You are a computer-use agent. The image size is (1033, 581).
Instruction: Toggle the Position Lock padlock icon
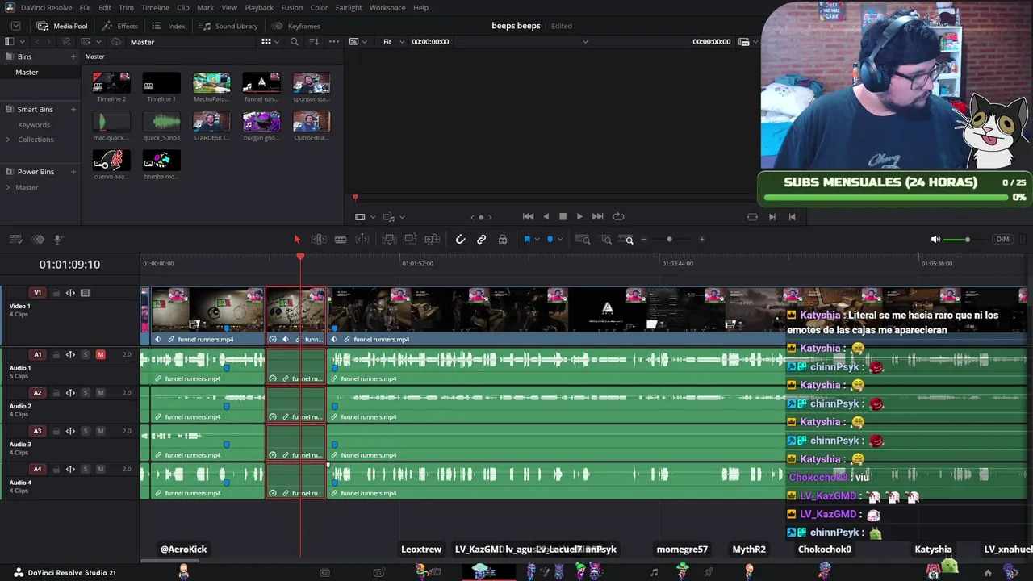click(x=503, y=240)
